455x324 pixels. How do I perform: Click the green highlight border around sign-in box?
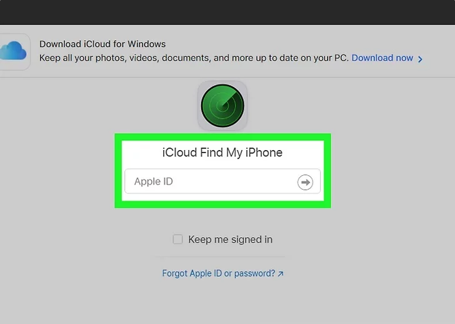(x=118, y=170)
